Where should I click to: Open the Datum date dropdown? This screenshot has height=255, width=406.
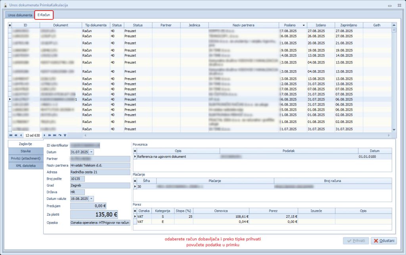pos(92,152)
